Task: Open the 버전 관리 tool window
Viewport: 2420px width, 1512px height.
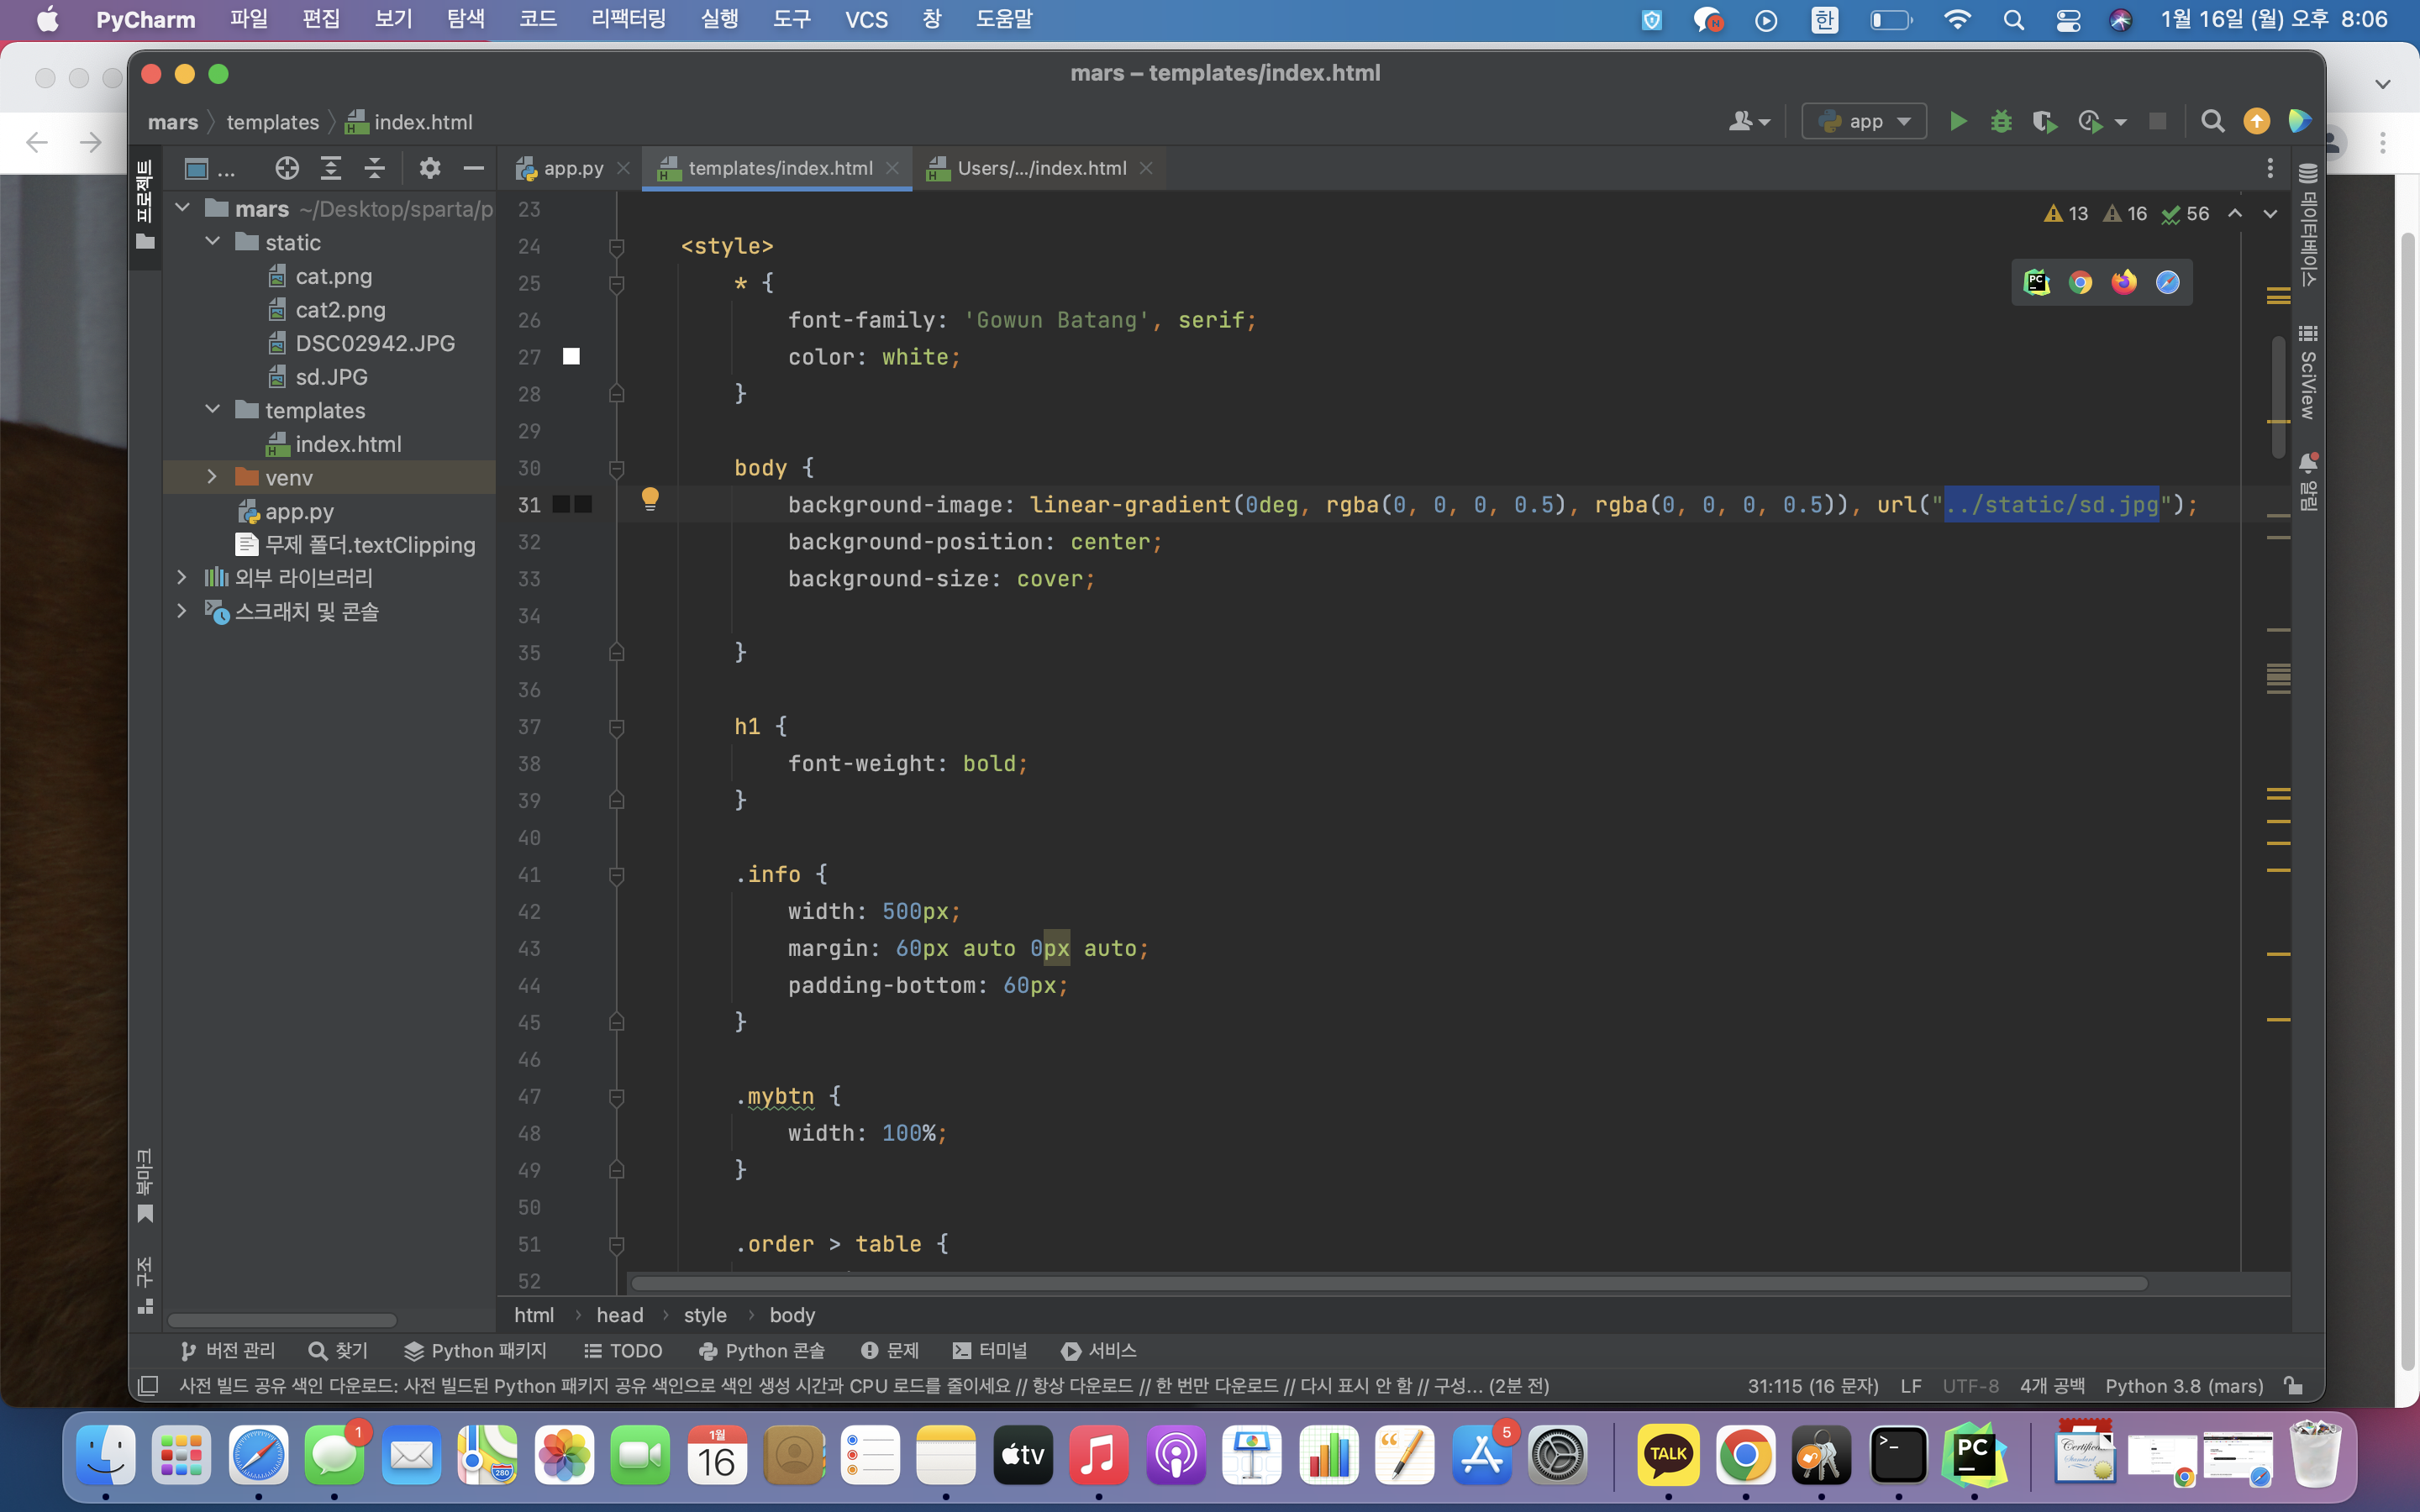Action: [228, 1351]
